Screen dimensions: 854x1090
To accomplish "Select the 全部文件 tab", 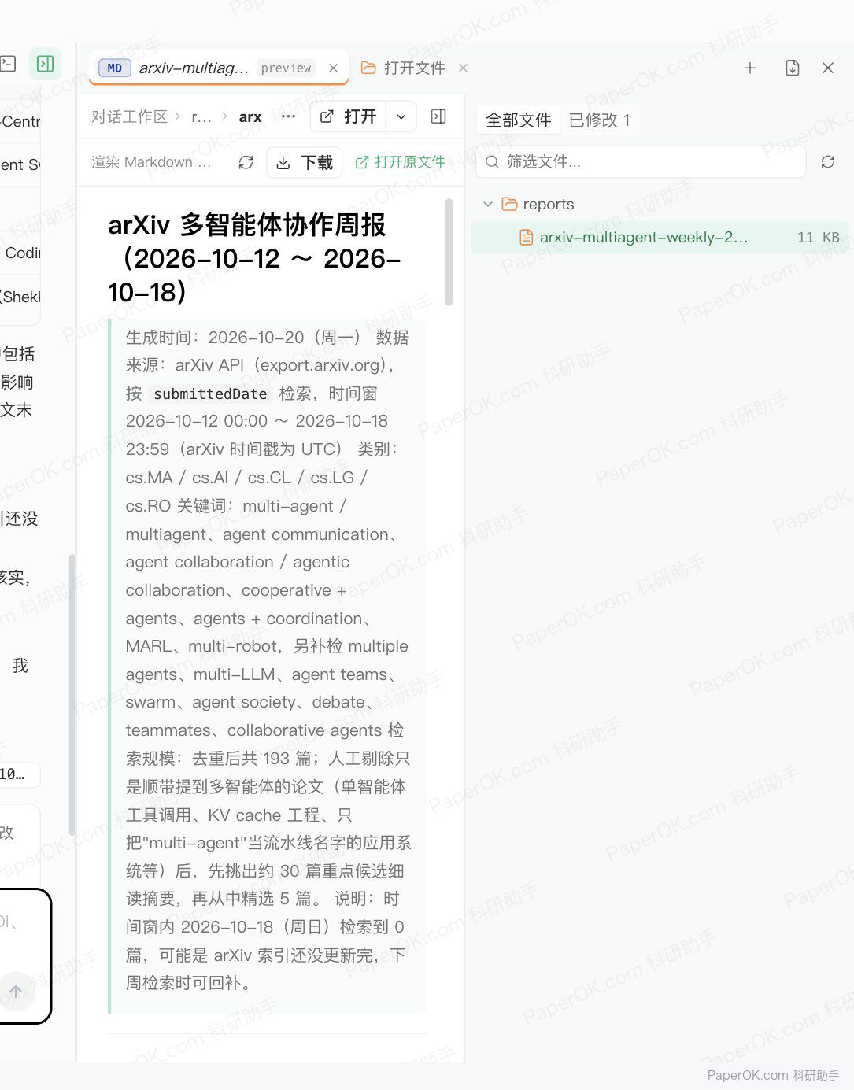I will (518, 120).
